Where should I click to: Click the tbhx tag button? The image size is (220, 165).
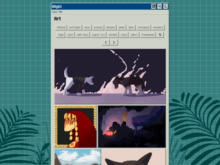coord(131,28)
